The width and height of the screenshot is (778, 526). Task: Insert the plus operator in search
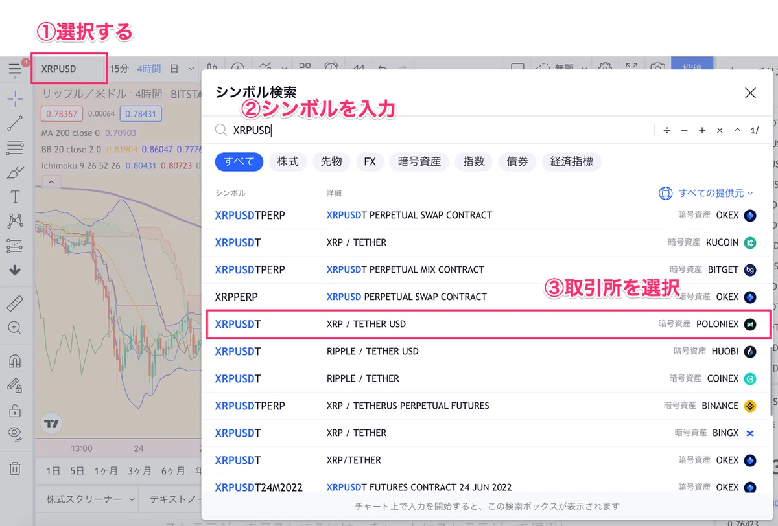click(701, 130)
